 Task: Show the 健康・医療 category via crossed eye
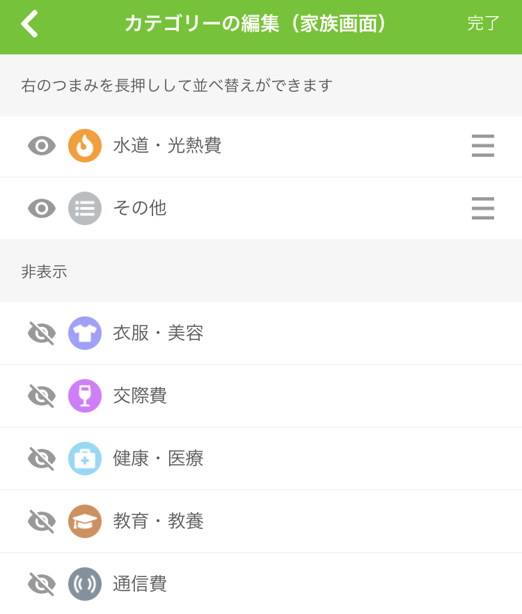(x=42, y=459)
